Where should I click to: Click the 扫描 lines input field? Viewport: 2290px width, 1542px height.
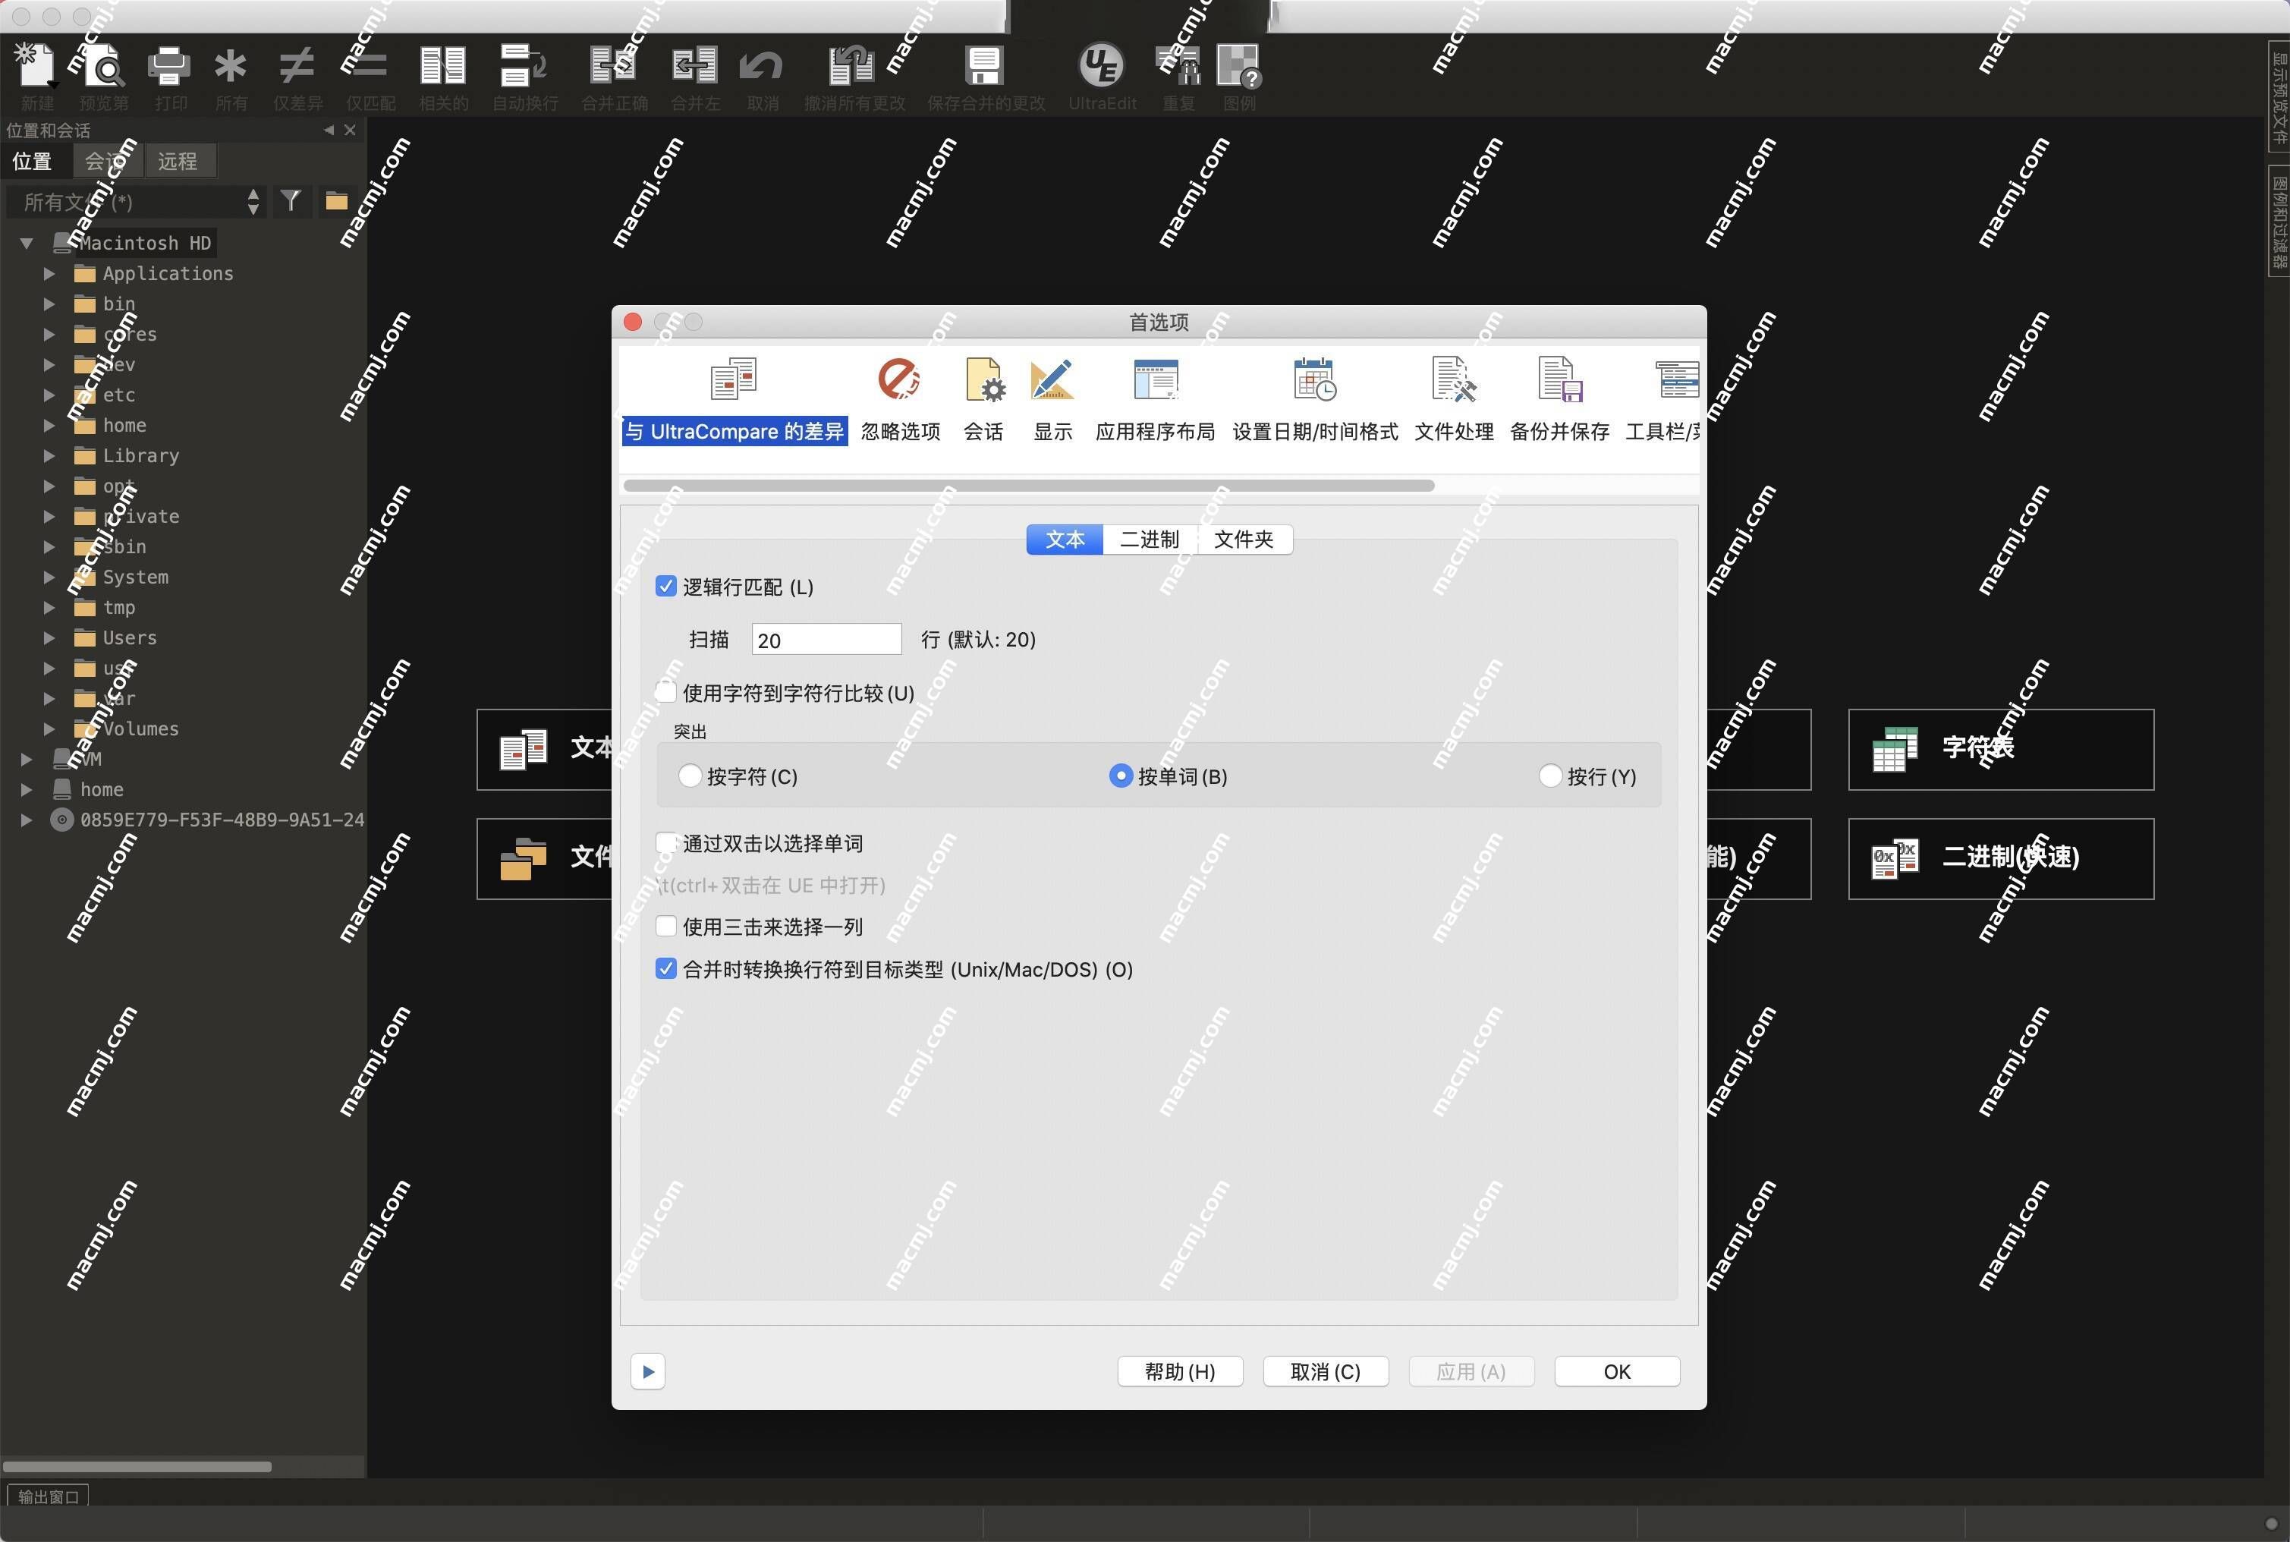click(826, 639)
